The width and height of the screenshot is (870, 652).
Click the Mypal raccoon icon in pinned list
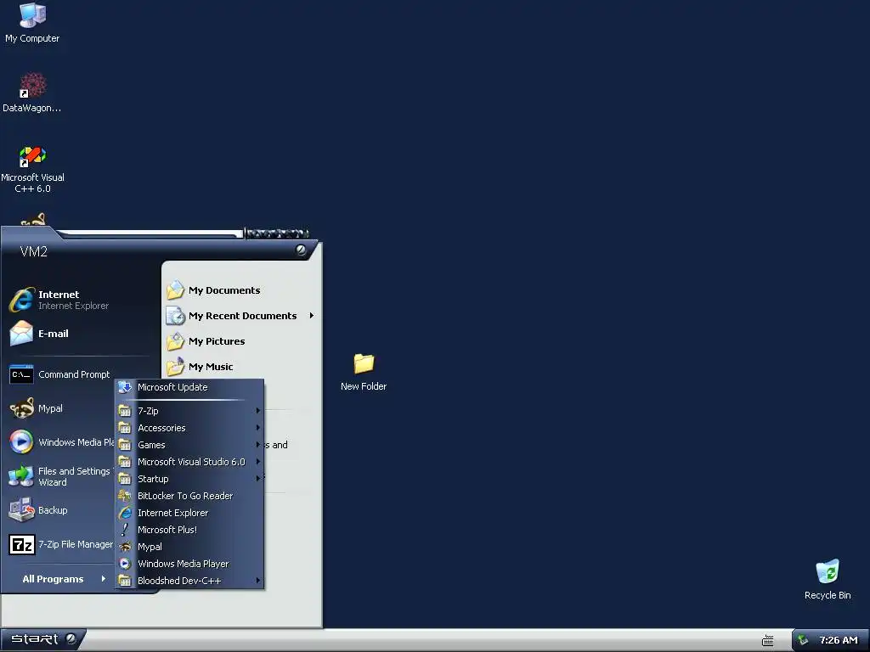pyautogui.click(x=21, y=408)
